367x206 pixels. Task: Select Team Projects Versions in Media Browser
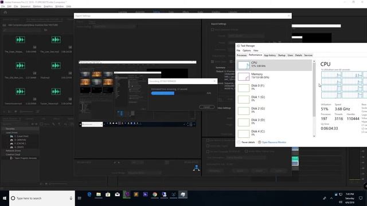pos(24,158)
